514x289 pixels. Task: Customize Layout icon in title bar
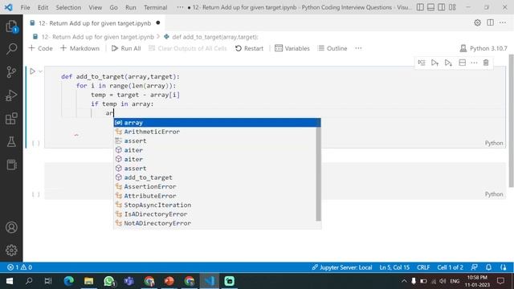click(x=452, y=7)
